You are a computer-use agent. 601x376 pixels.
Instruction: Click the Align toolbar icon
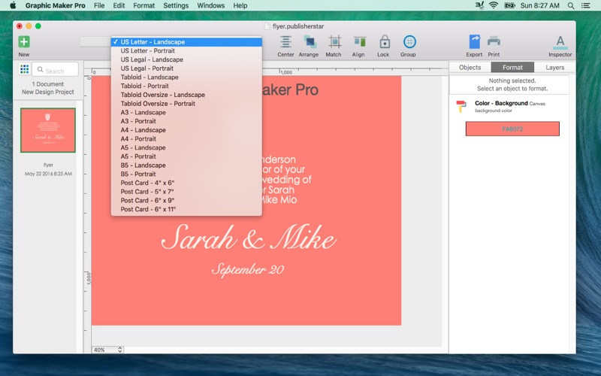[x=359, y=41]
